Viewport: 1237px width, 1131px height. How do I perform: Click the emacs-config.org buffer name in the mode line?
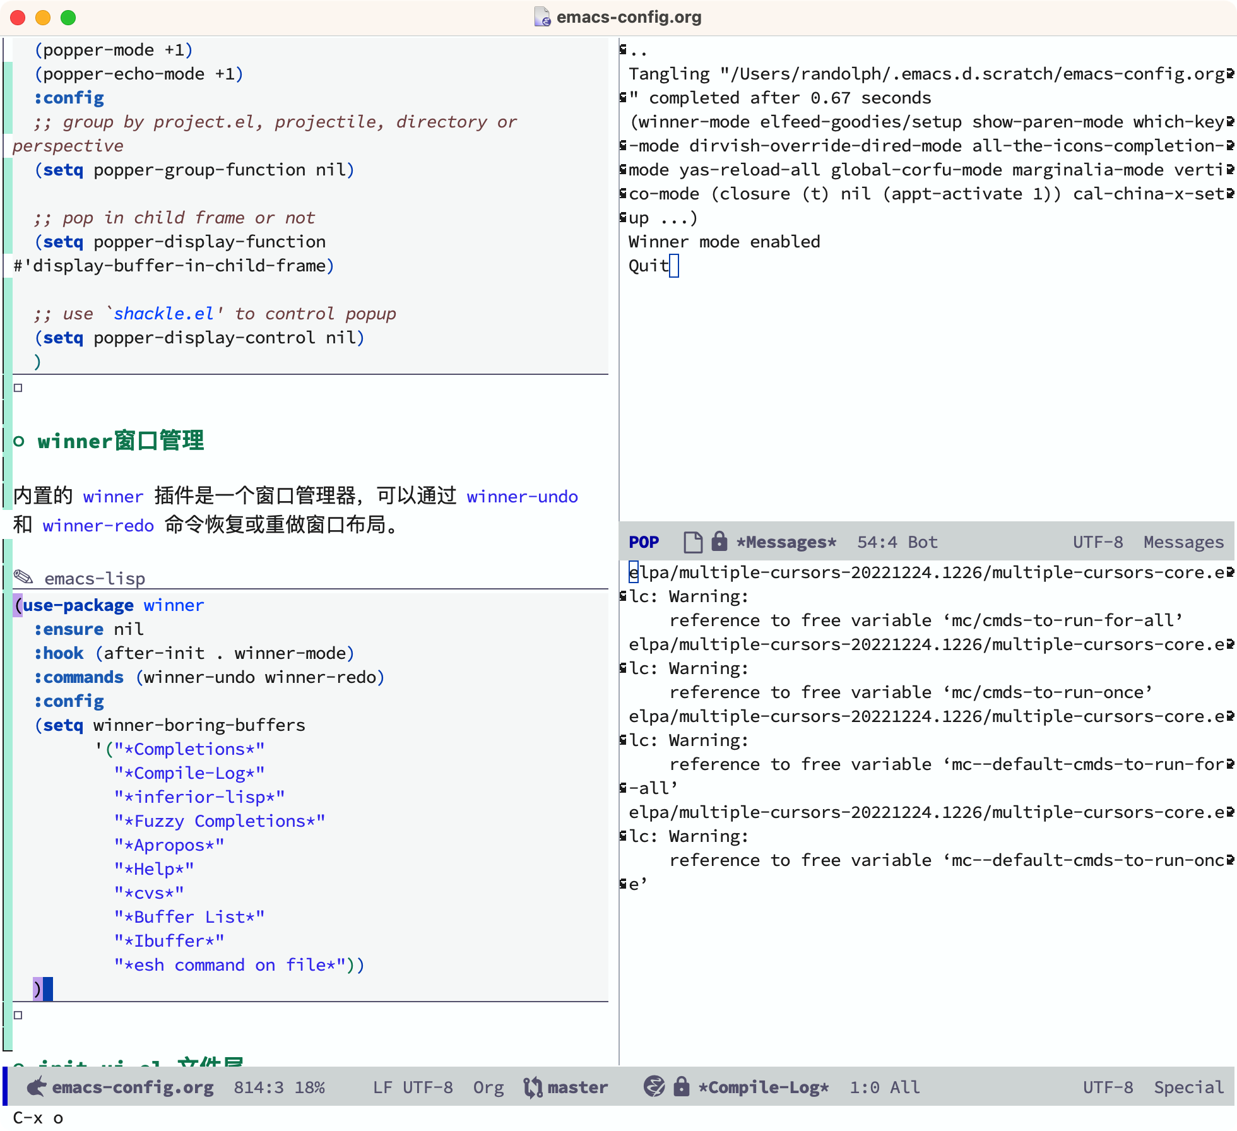133,1087
